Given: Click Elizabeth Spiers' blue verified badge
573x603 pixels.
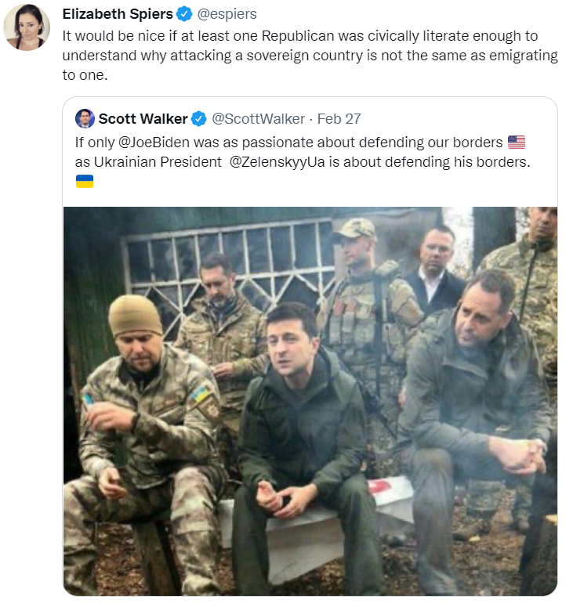Looking at the screenshot, I should click(184, 14).
